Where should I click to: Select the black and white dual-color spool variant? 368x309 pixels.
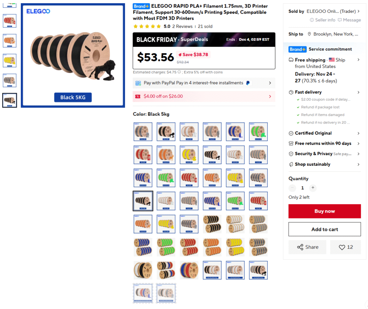coord(143,270)
